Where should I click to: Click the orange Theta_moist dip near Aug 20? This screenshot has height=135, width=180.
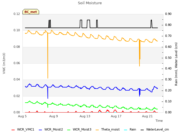[139, 53]
